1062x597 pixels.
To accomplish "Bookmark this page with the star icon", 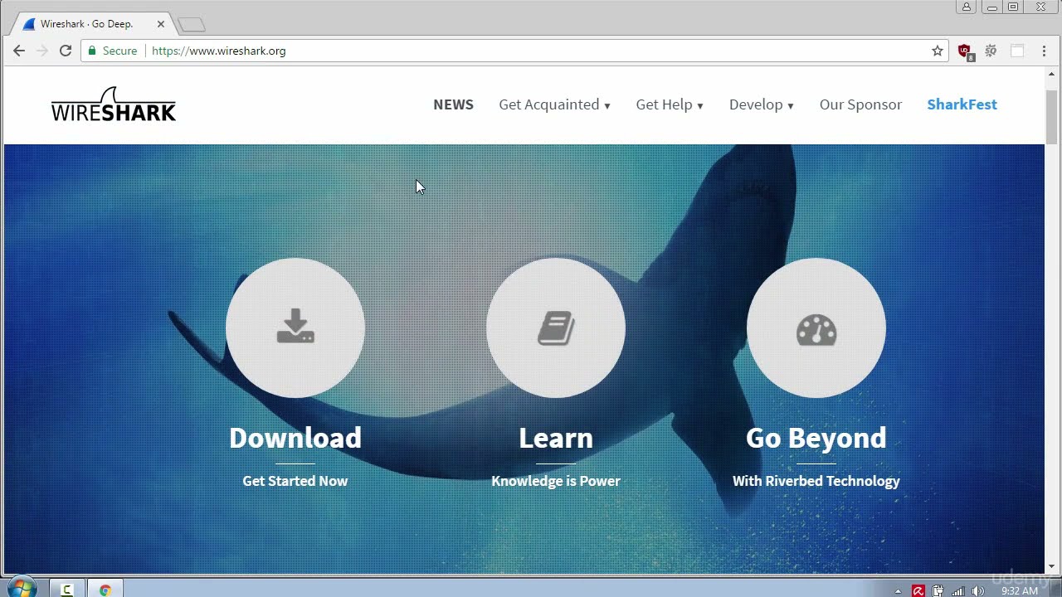I will [x=938, y=51].
